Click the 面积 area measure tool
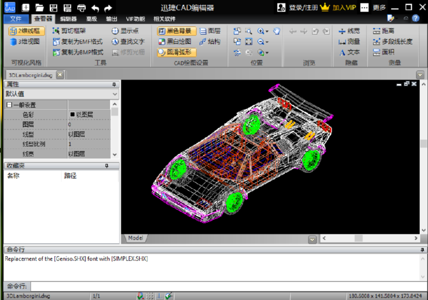 tap(383, 52)
